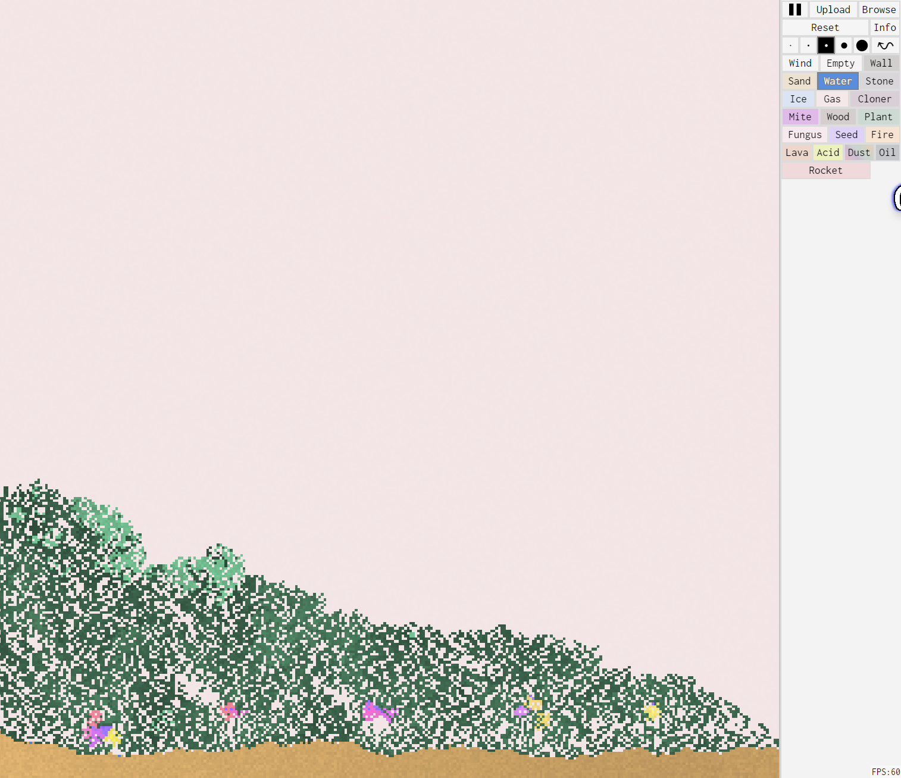Pick the Acid element
The height and width of the screenshot is (778, 901).
click(x=828, y=152)
